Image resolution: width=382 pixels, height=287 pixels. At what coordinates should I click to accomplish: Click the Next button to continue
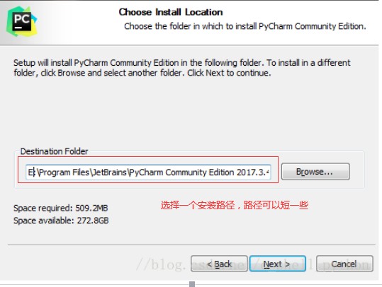(x=278, y=264)
